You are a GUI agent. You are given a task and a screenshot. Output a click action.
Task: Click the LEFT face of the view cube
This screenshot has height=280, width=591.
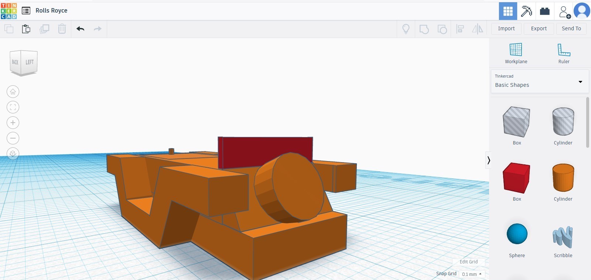pyautogui.click(x=30, y=62)
